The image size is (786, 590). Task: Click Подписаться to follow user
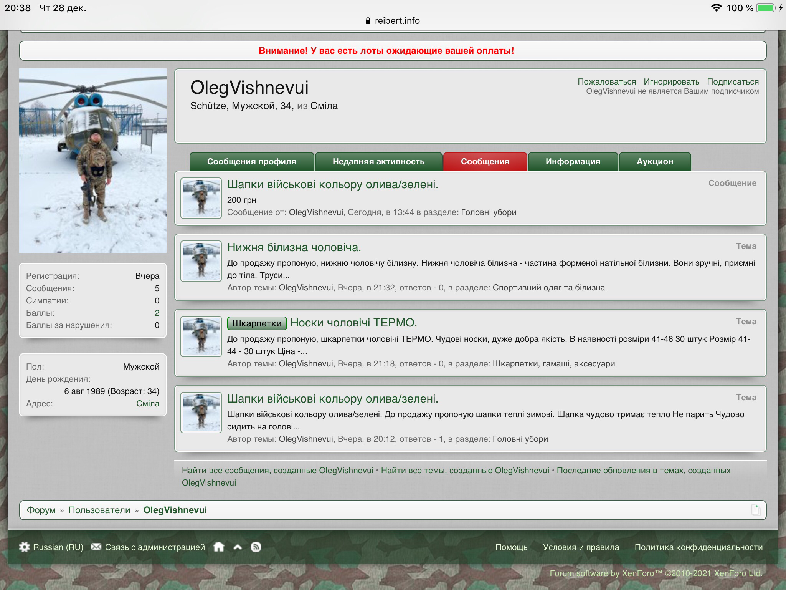point(733,82)
